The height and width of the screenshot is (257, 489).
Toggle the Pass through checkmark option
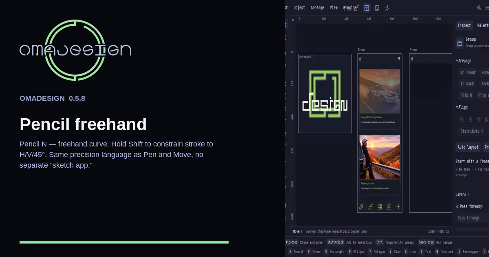pyautogui.click(x=457, y=206)
